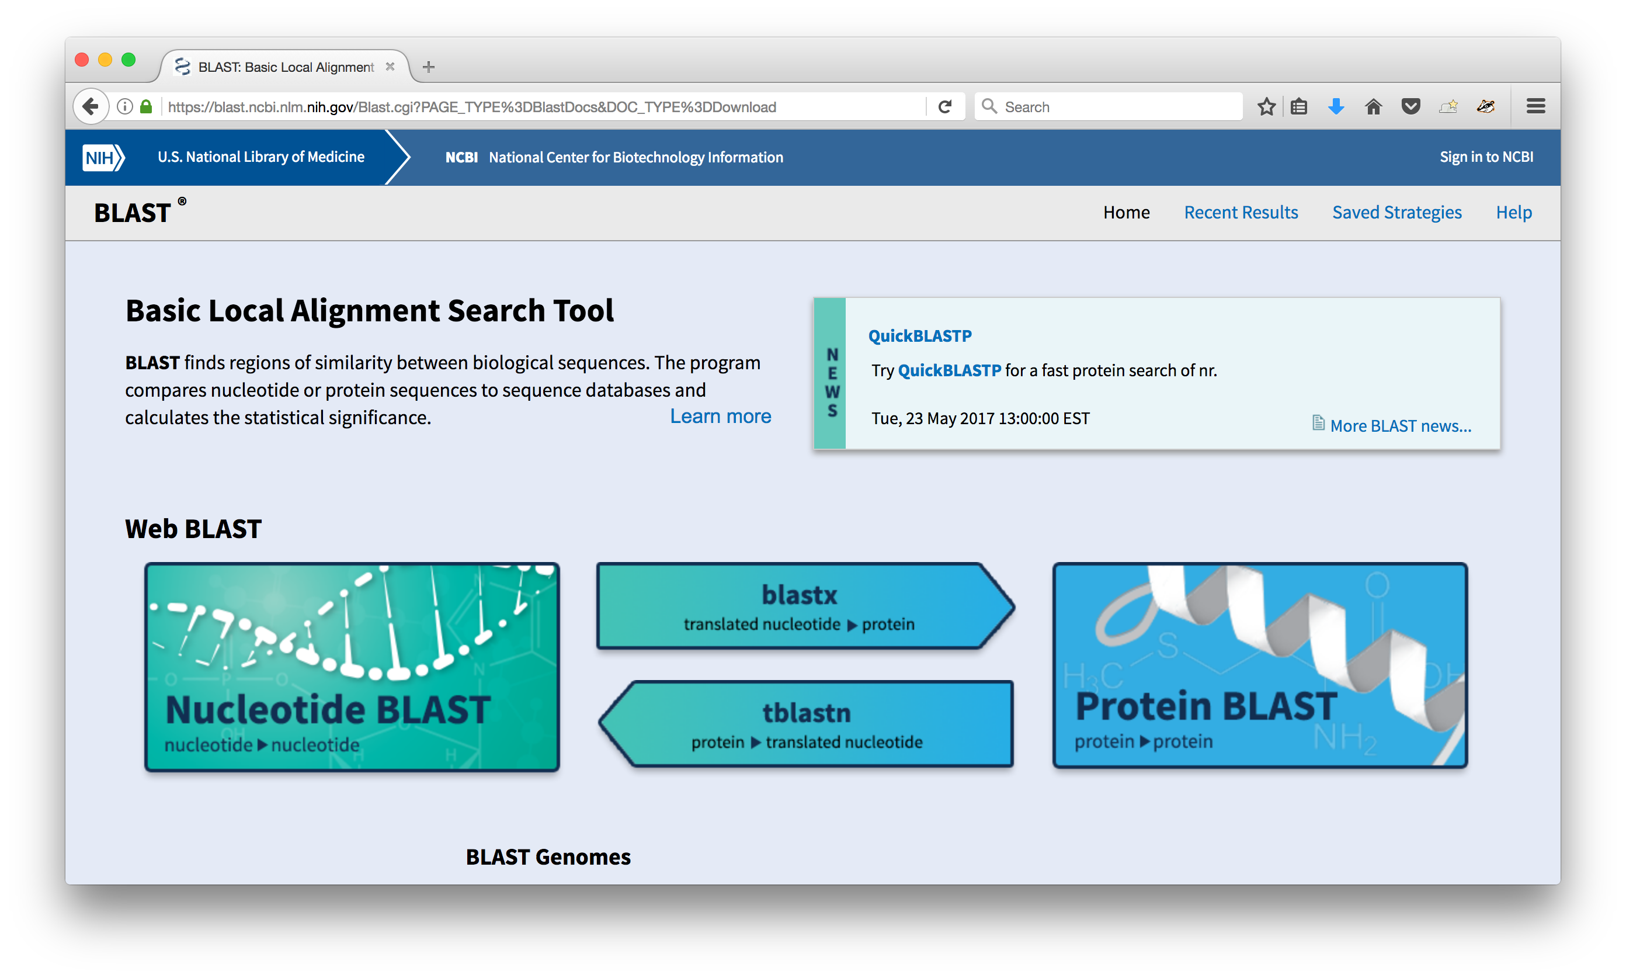Choose tblastn protein to translated nucleotide
The height and width of the screenshot is (978, 1626).
click(x=805, y=724)
